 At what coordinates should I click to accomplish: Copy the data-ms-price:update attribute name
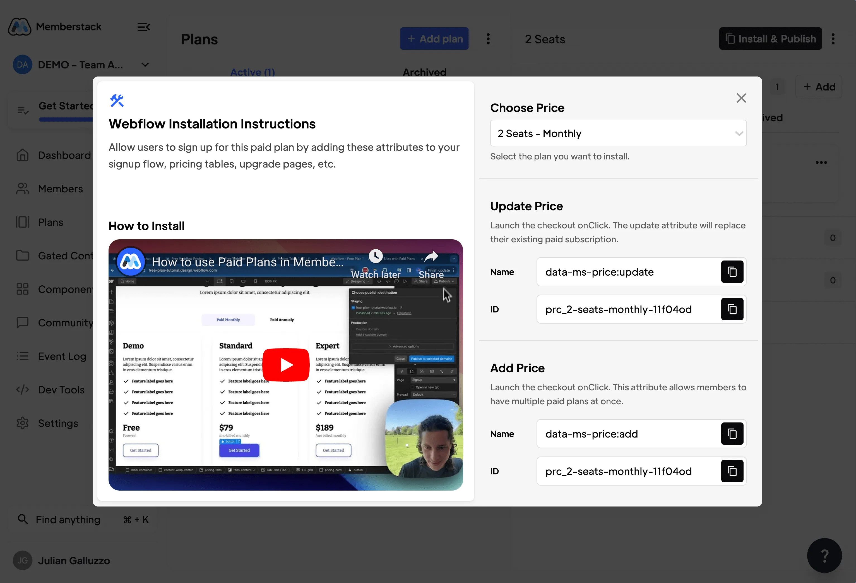(732, 272)
